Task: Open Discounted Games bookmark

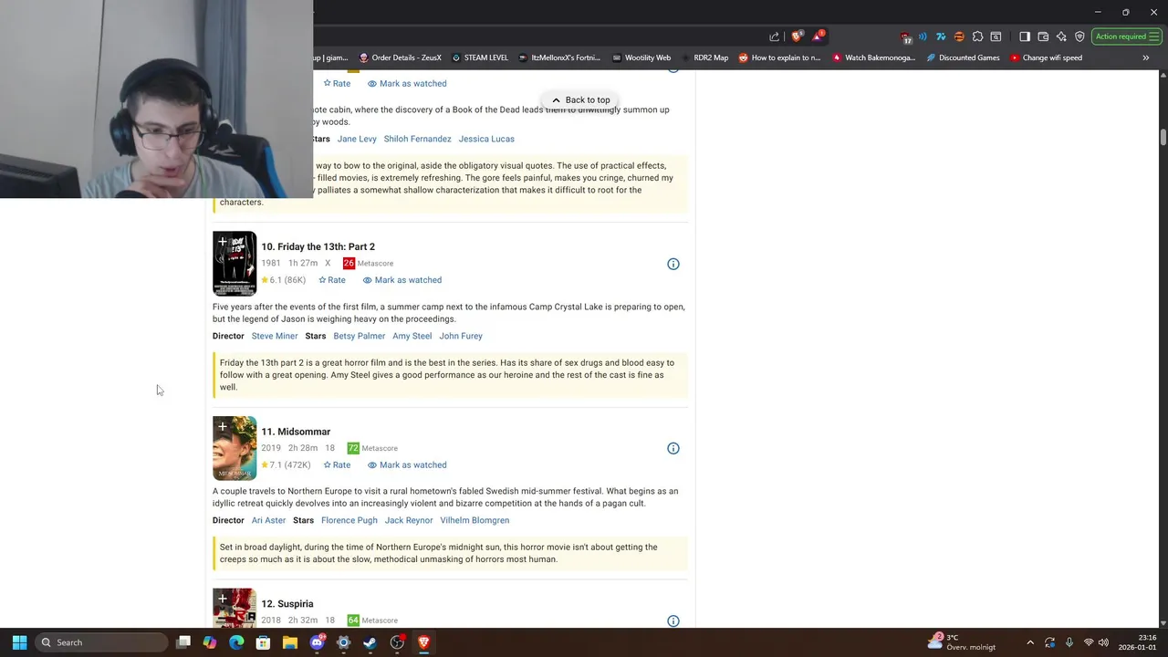Action: pyautogui.click(x=963, y=57)
